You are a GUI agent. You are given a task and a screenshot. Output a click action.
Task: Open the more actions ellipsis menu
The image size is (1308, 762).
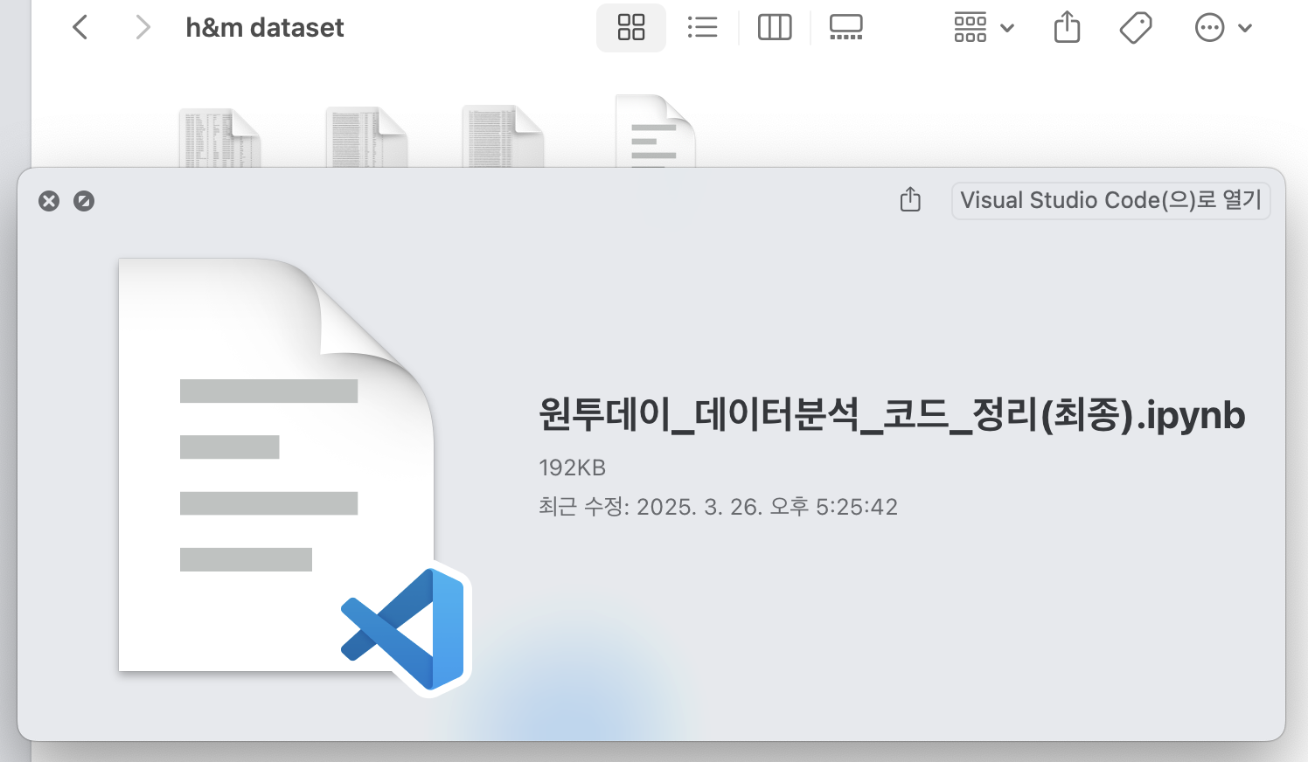coord(1223,27)
